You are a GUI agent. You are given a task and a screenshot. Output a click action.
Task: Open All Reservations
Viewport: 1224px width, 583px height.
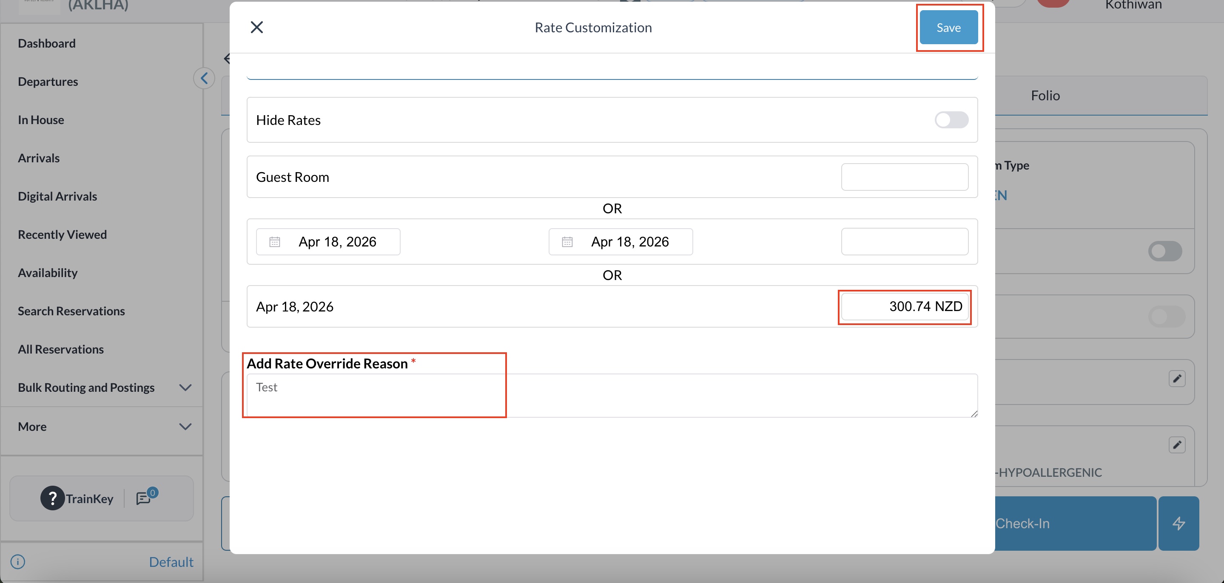coord(61,349)
